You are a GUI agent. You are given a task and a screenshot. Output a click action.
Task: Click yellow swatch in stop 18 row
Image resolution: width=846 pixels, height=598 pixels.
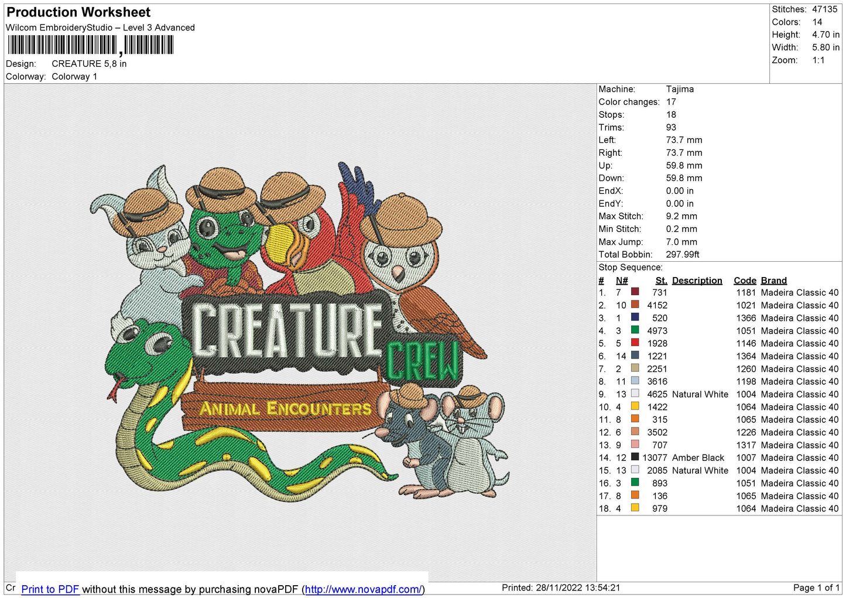coord(635,507)
